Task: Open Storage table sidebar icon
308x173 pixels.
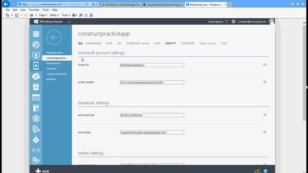Action: point(36,98)
